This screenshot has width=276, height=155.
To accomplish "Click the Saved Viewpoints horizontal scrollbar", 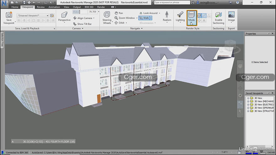I will click(x=260, y=147).
